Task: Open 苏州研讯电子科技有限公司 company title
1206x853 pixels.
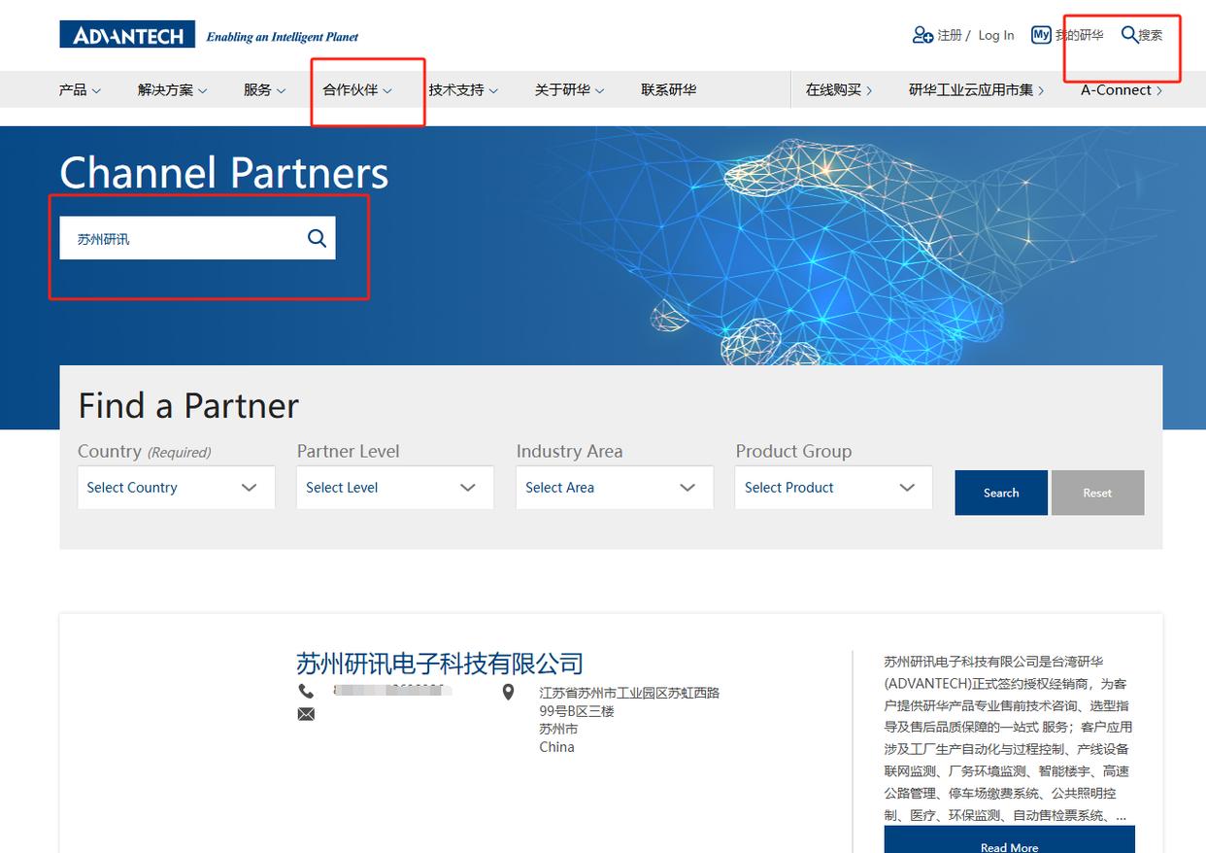Action: (x=440, y=664)
